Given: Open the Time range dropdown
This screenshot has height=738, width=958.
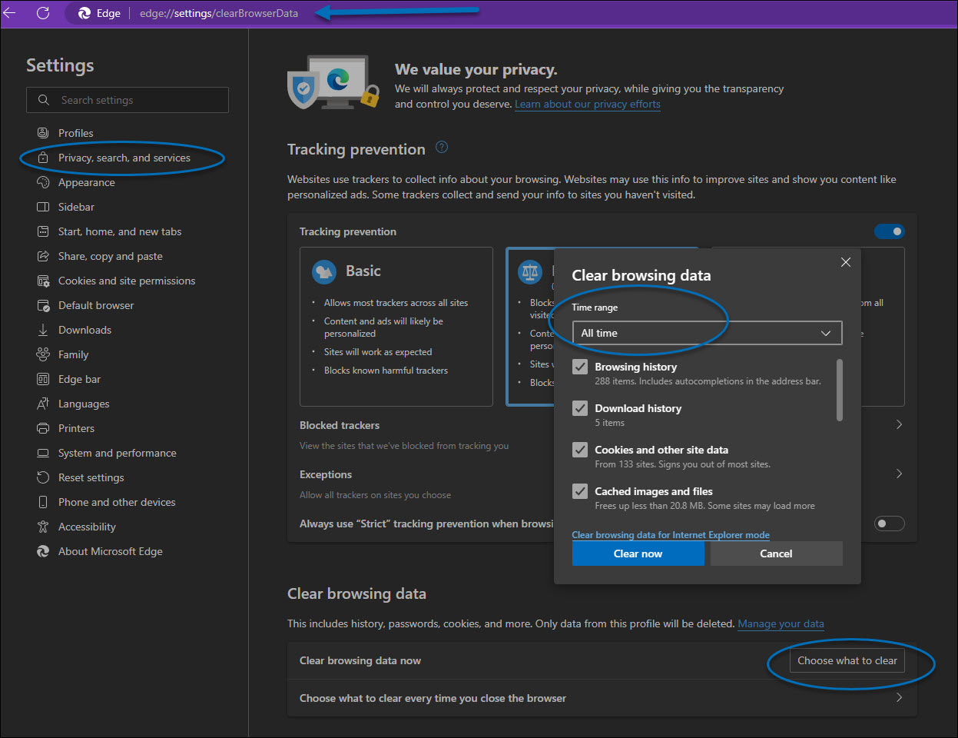Looking at the screenshot, I should tap(707, 333).
